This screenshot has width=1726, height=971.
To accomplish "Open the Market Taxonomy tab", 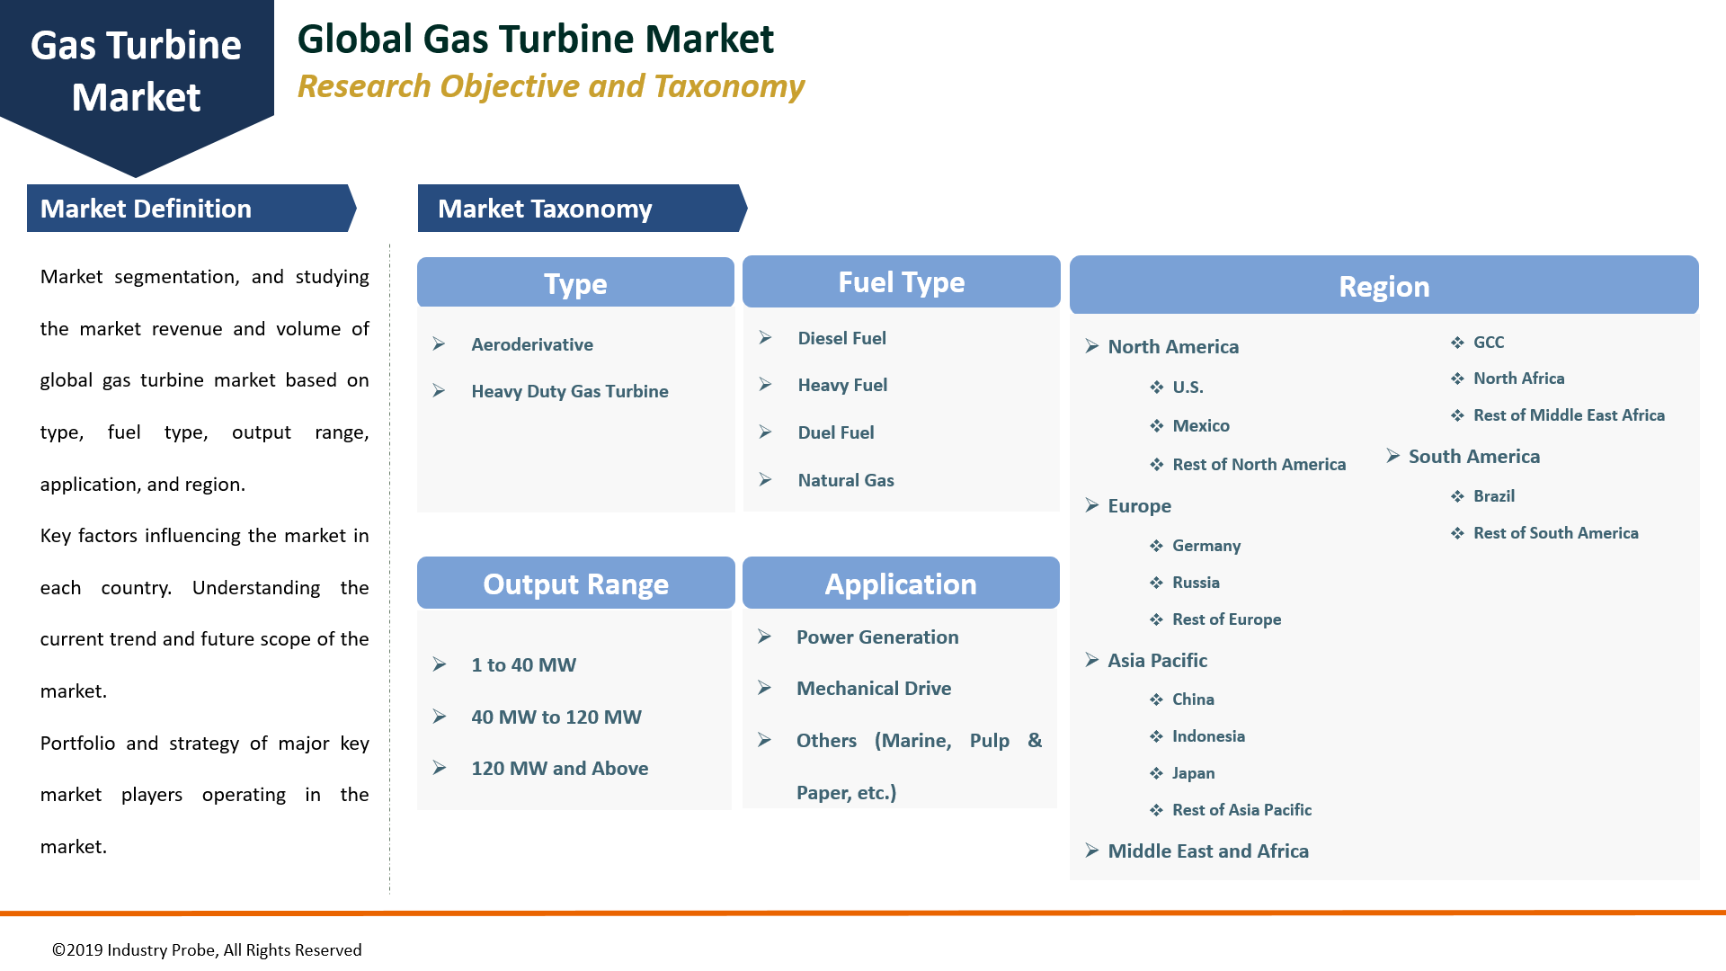I will tap(544, 209).
